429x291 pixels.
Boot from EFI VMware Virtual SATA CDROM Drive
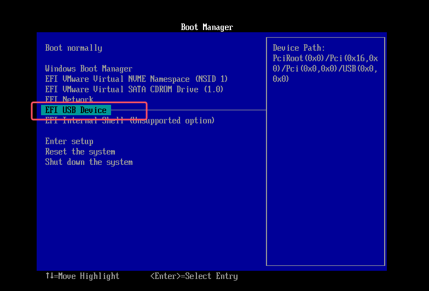pyautogui.click(x=134, y=90)
